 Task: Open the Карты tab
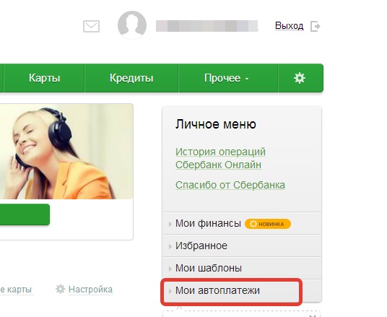click(45, 78)
